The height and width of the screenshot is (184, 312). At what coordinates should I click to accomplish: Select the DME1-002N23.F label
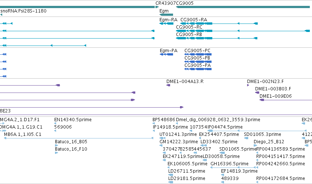265,82
